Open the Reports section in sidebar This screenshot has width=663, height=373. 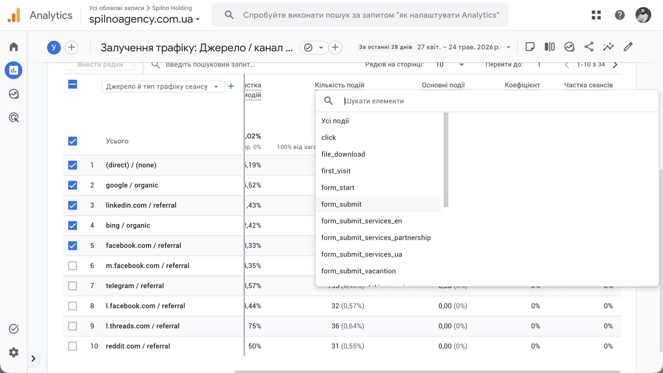[x=13, y=70]
